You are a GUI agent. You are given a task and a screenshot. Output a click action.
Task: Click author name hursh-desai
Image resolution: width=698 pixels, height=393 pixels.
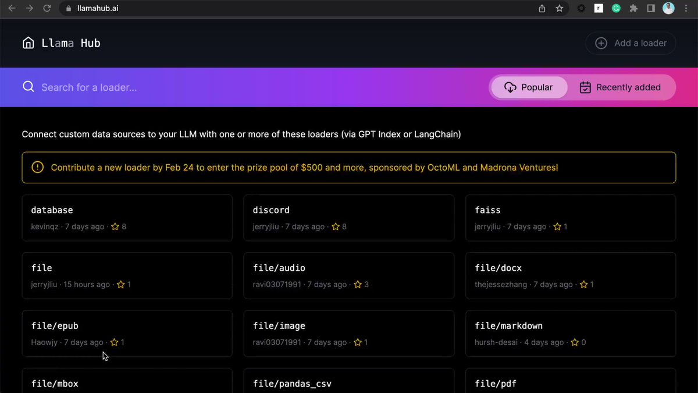[x=496, y=342]
